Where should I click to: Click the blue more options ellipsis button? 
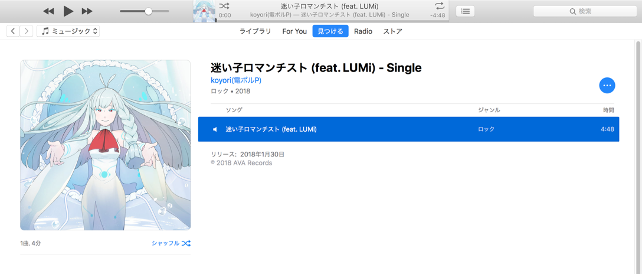tap(607, 85)
